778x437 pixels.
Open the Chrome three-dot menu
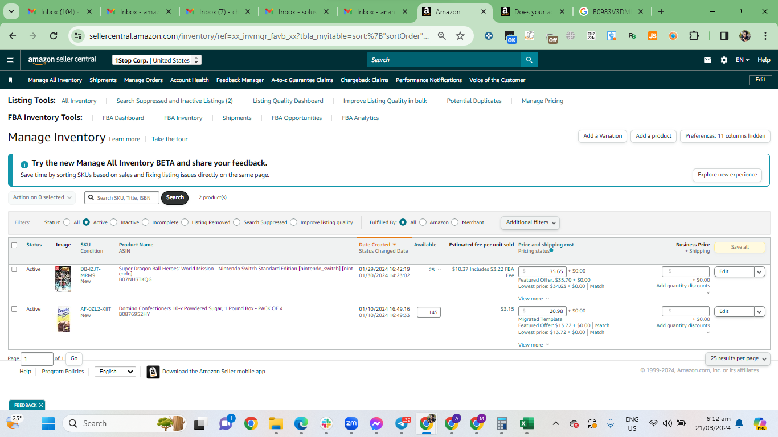[x=765, y=36]
